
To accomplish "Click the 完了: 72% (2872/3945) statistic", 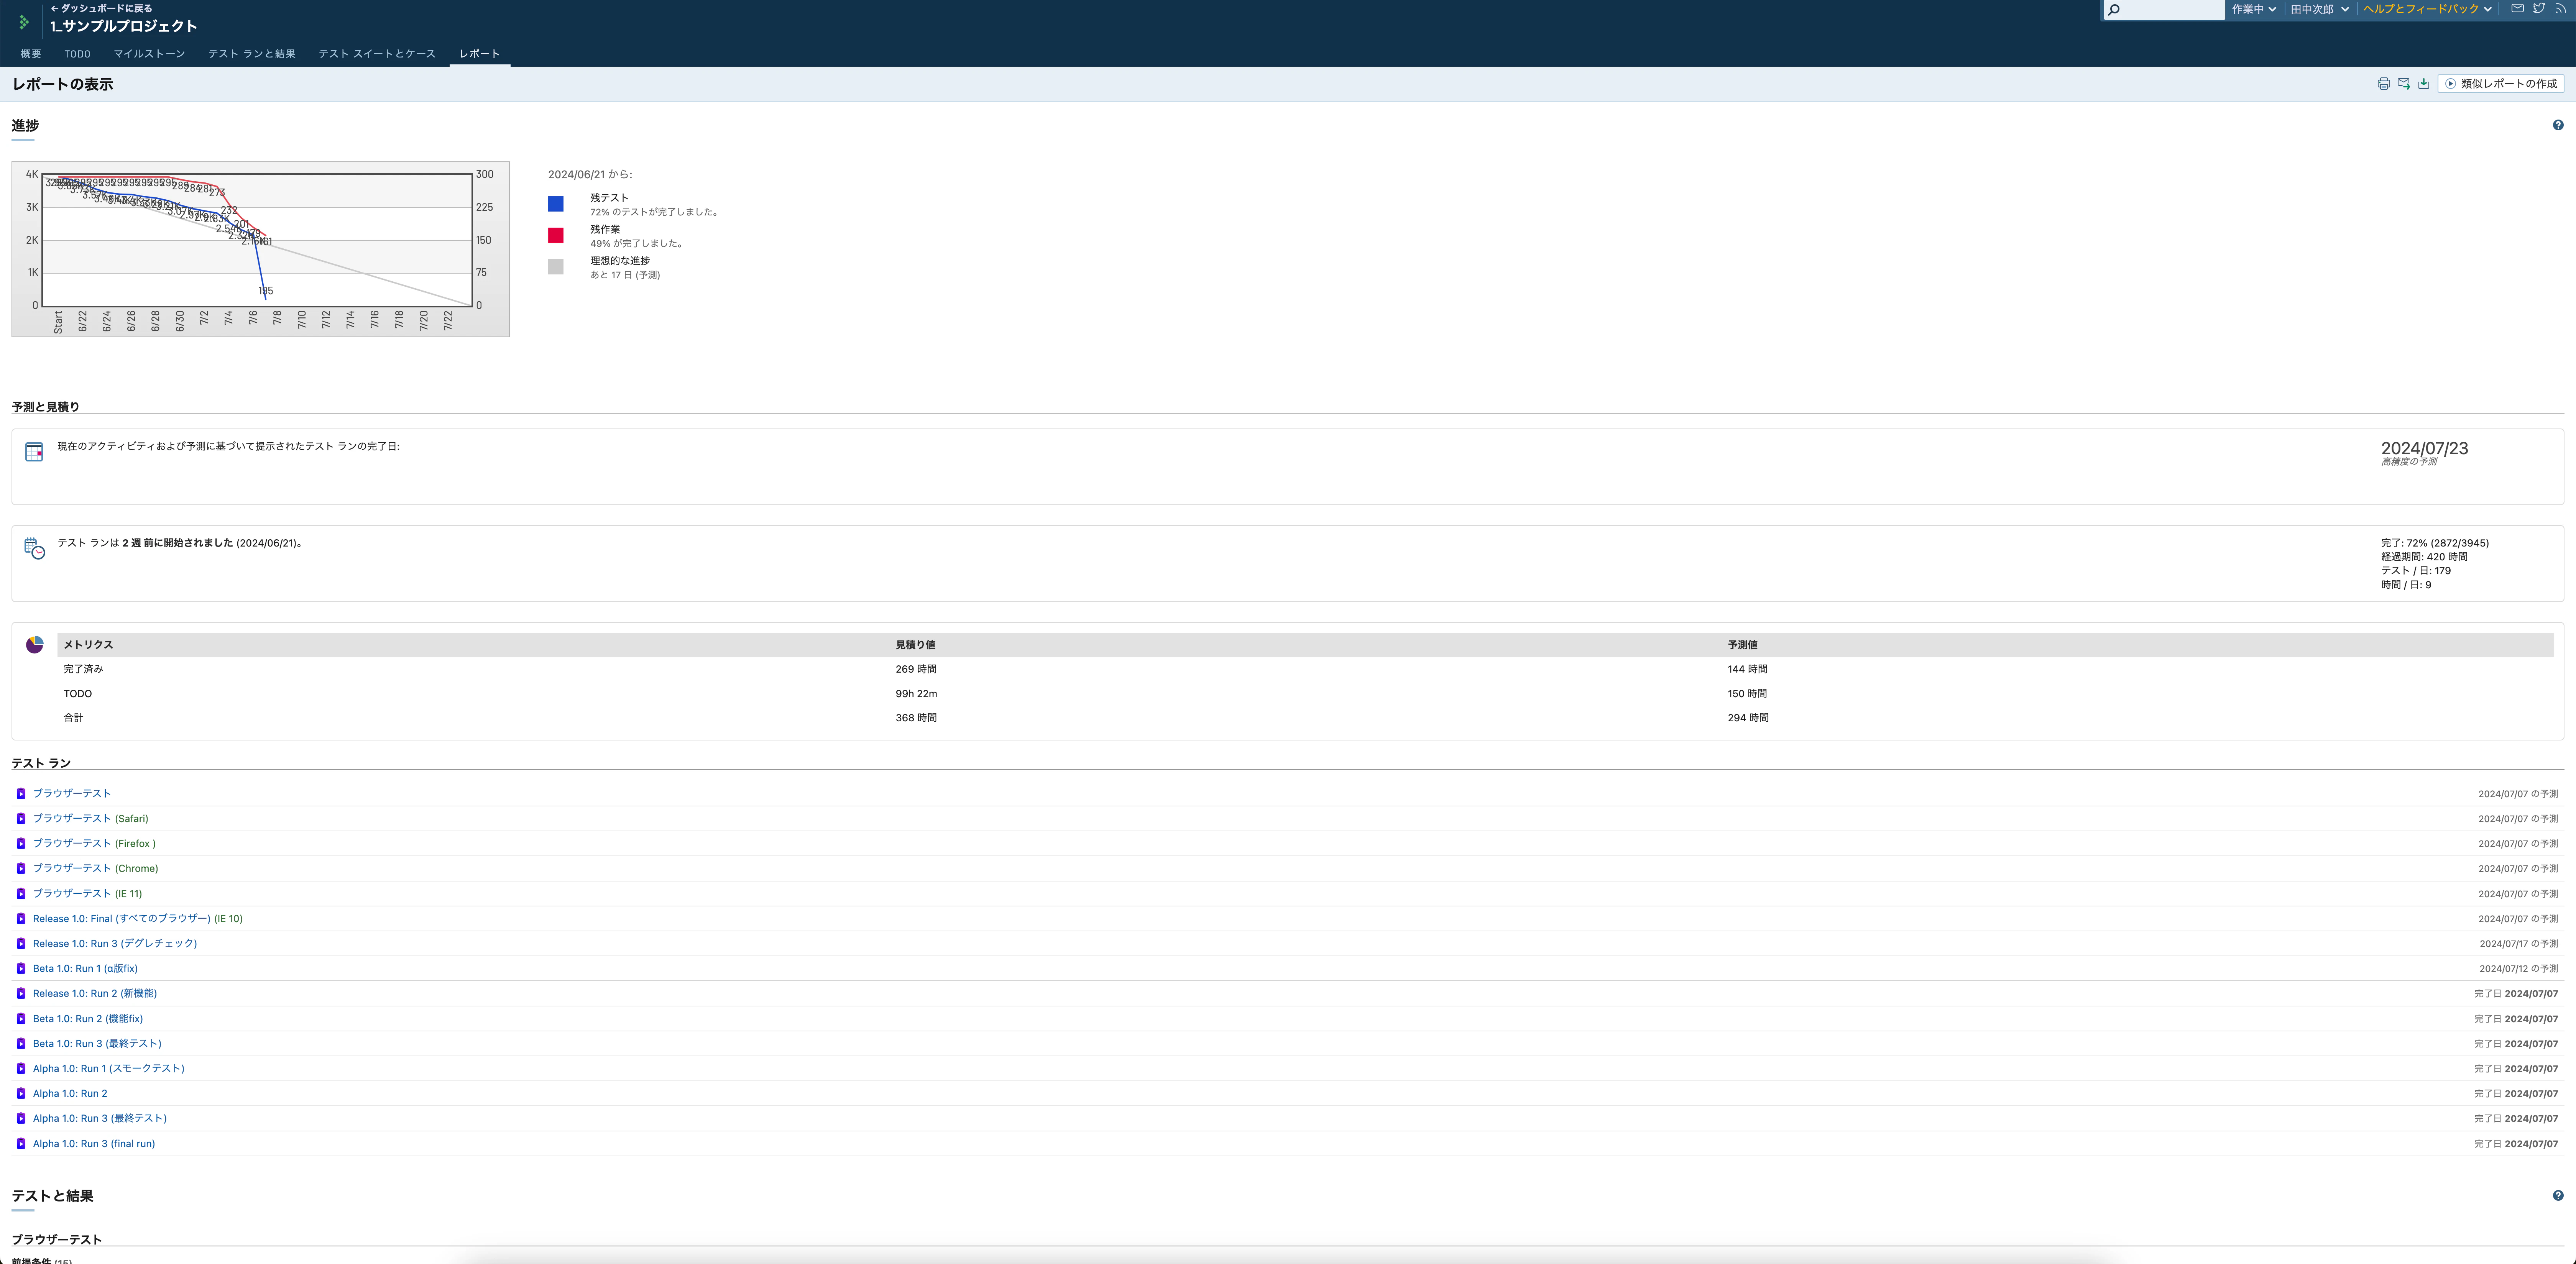I will 2435,543.
